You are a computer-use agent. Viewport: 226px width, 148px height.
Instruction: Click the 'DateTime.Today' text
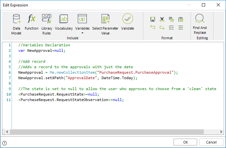(117, 78)
